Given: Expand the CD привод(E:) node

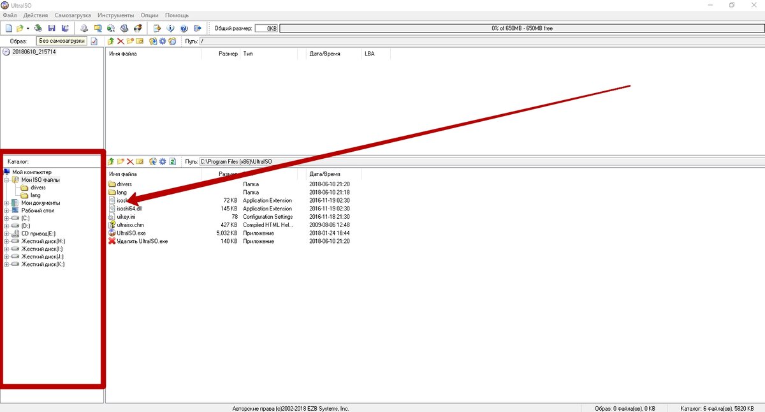Looking at the screenshot, I should click(x=6, y=233).
